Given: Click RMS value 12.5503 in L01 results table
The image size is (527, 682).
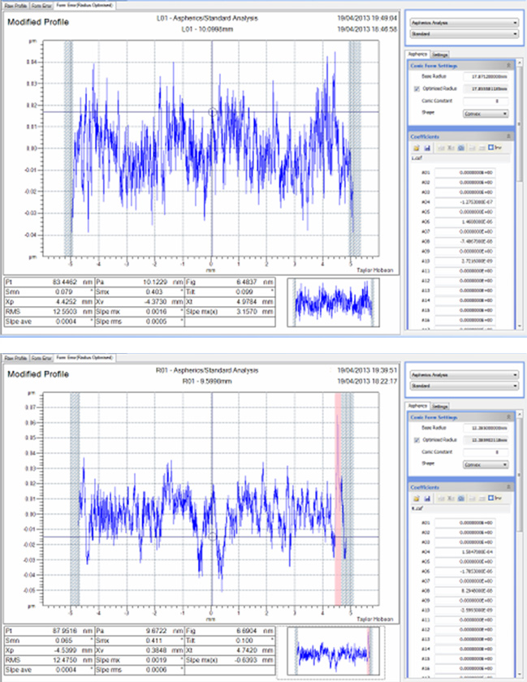Looking at the screenshot, I should pos(64,312).
